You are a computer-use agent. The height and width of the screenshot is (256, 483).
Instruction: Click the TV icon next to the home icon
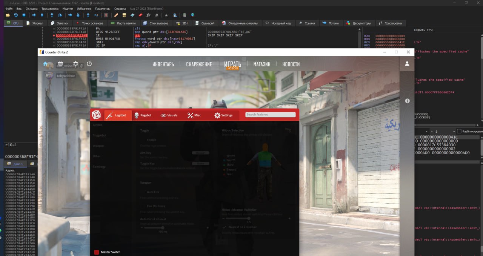60,64
